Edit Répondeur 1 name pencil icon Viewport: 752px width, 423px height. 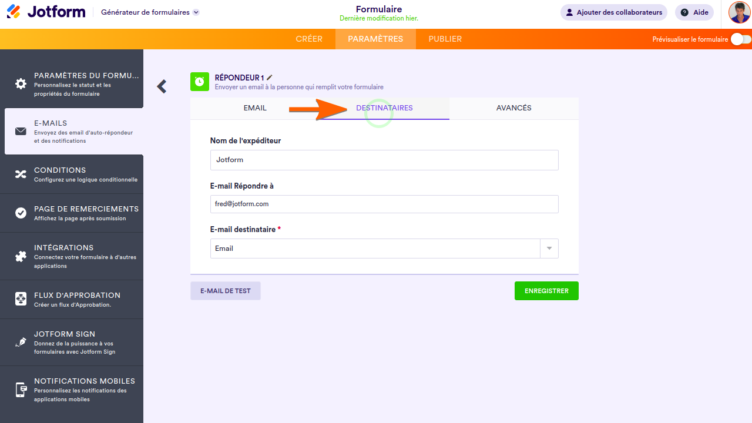[270, 78]
